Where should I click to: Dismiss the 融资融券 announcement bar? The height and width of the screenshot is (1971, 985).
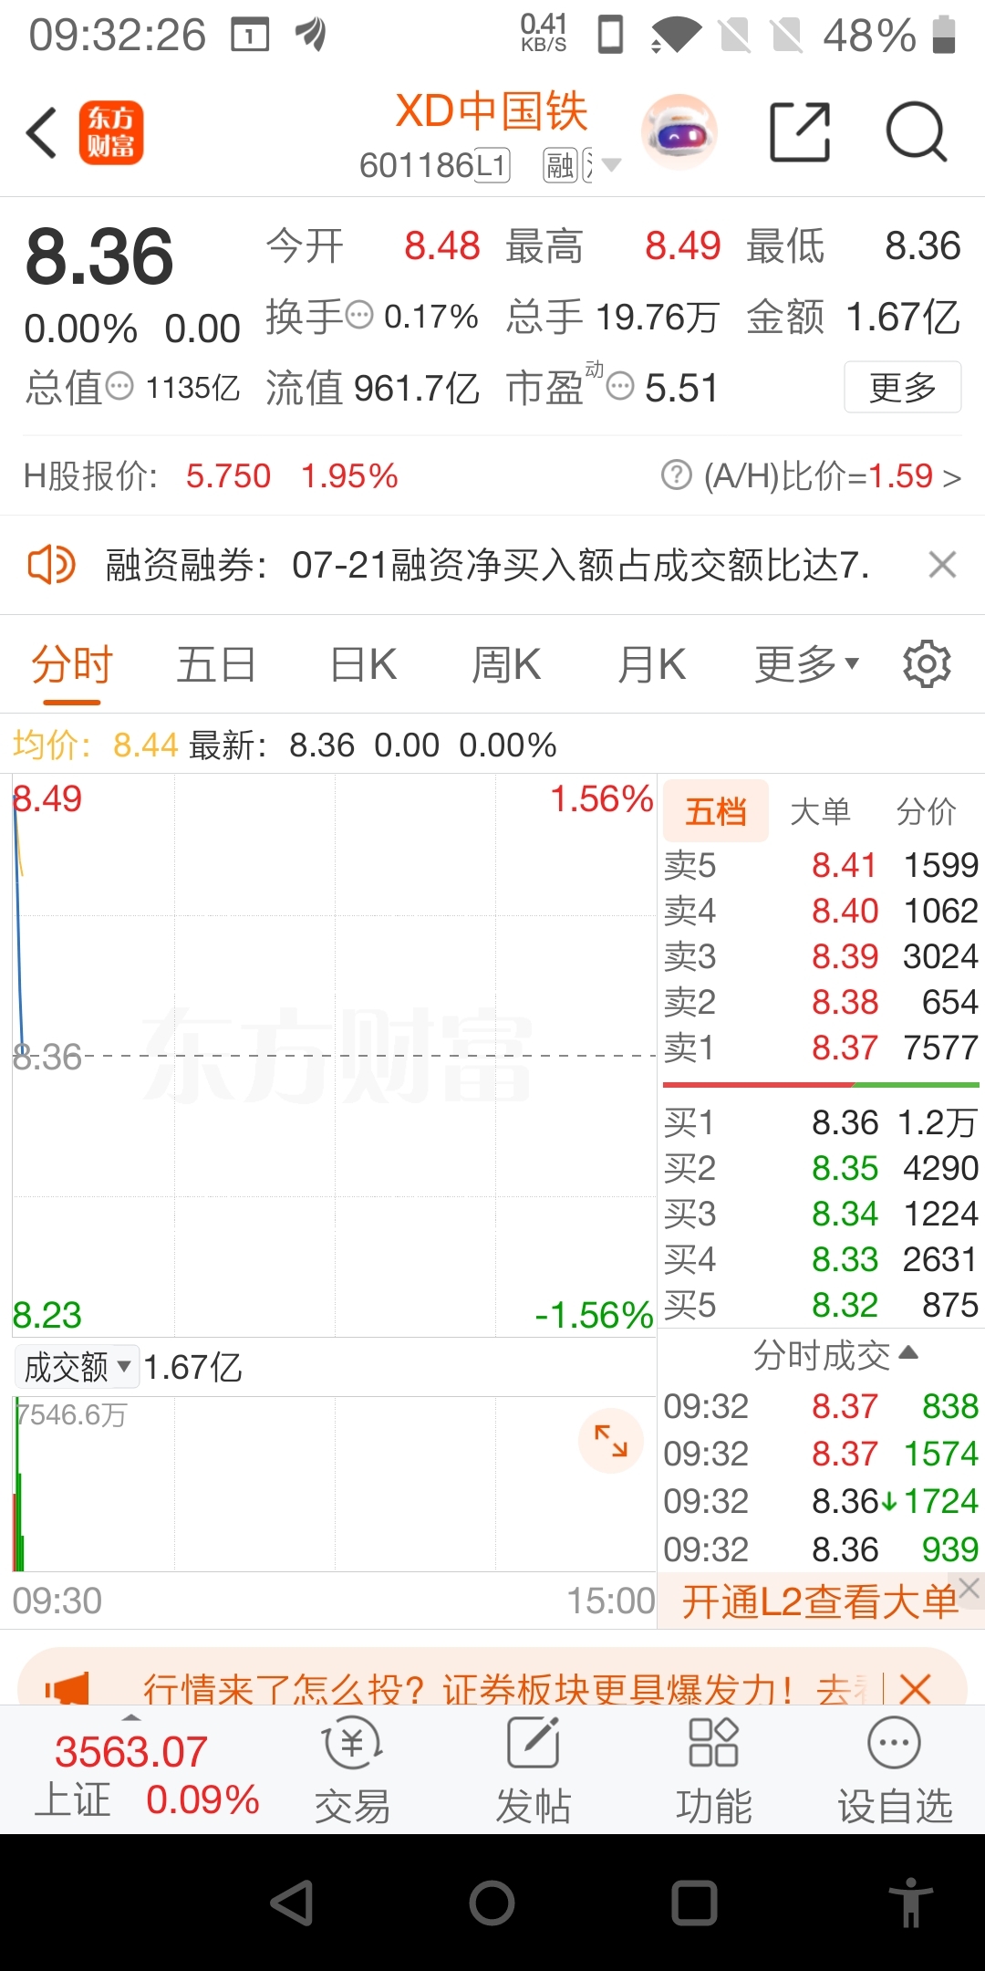tap(942, 565)
